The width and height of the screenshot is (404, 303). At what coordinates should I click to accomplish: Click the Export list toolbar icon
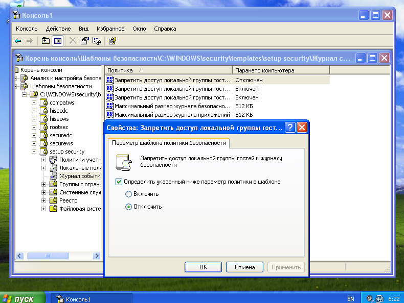pyautogui.click(x=97, y=41)
